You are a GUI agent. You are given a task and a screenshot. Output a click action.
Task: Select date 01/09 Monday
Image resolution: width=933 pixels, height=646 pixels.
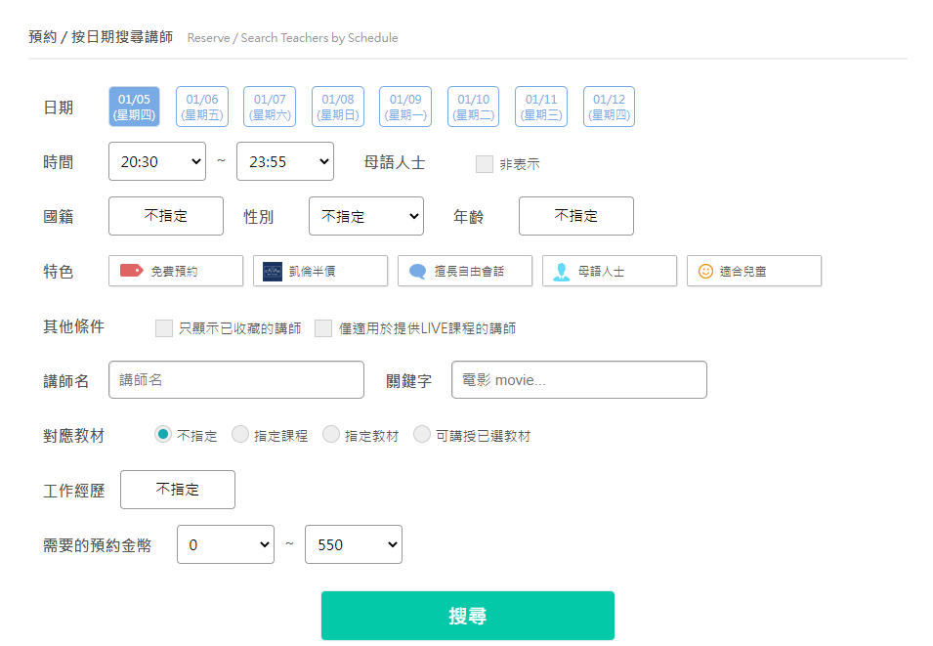(x=405, y=107)
